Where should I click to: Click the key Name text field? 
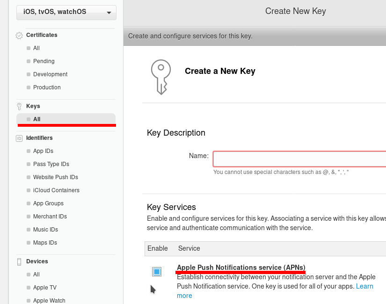[x=299, y=159]
